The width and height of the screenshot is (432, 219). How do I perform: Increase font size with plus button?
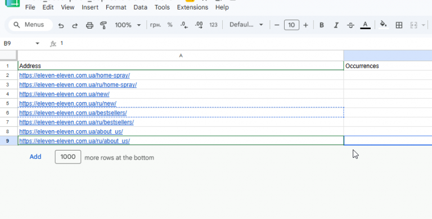(305, 25)
